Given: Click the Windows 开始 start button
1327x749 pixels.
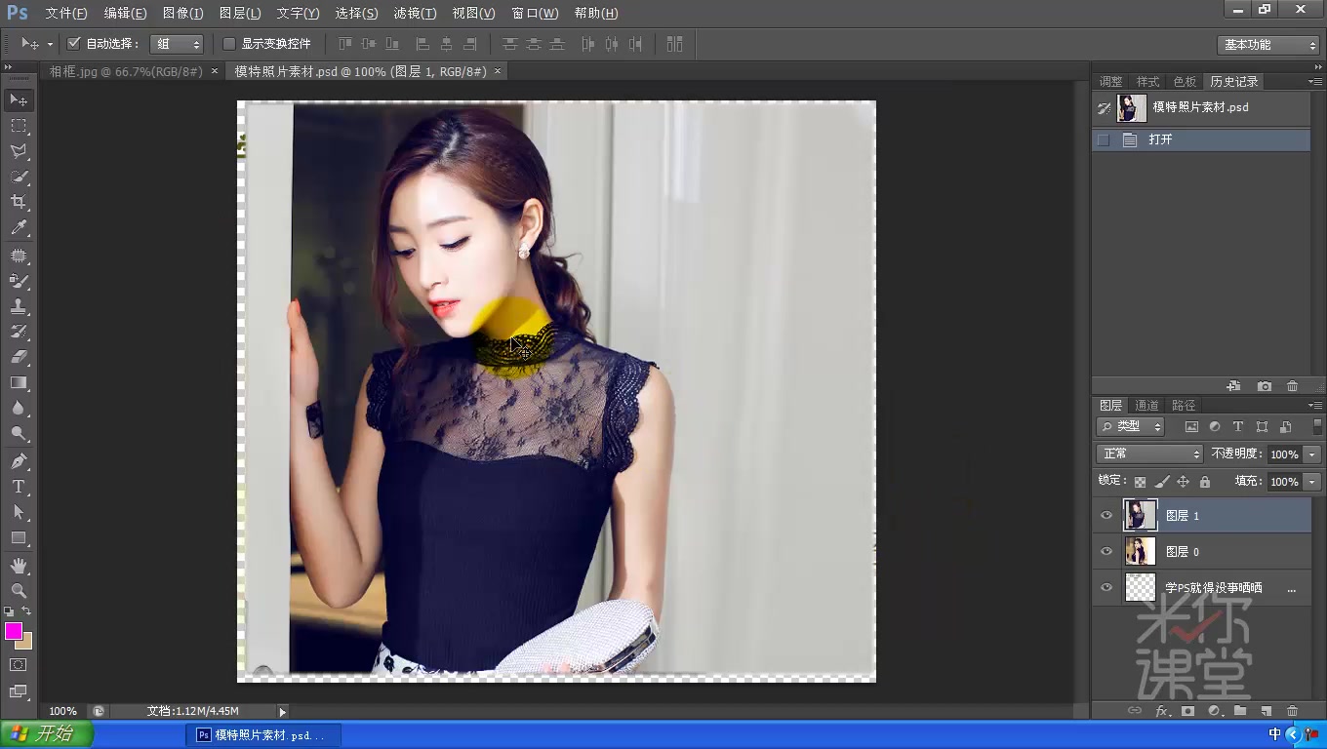Looking at the screenshot, I should (47, 734).
